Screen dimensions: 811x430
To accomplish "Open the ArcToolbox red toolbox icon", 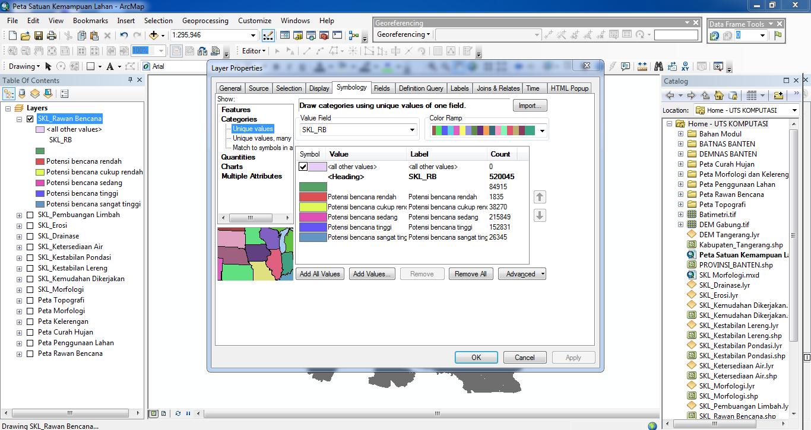I will [324, 36].
